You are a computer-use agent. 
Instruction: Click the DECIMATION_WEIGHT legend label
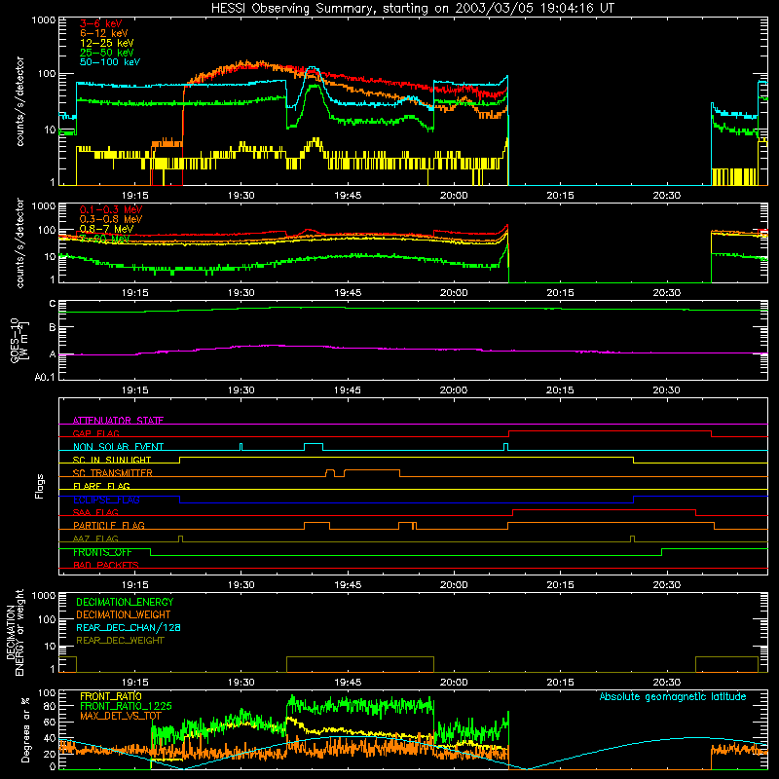(124, 614)
